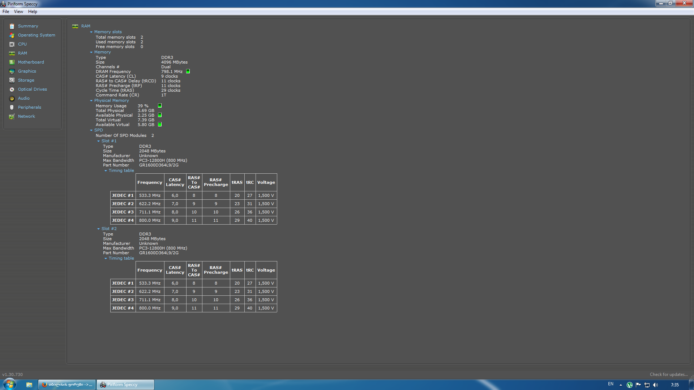Screen dimensions: 694x390
Task: Toggle the Available Virtual green indicator
Action: click(x=160, y=125)
